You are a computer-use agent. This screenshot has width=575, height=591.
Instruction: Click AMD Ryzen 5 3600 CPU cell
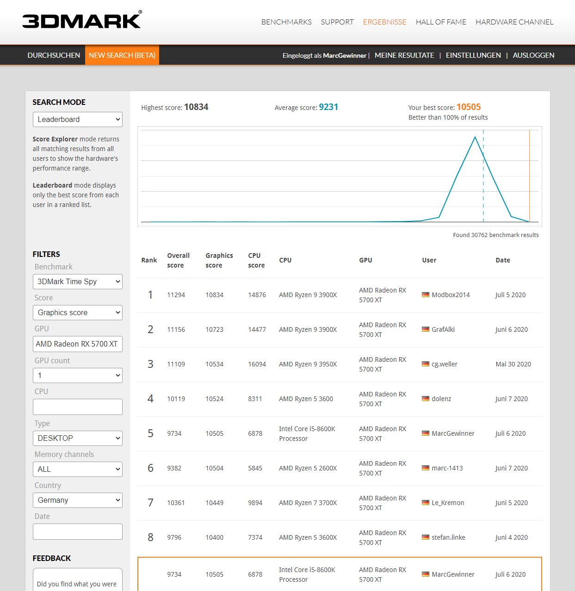(306, 399)
